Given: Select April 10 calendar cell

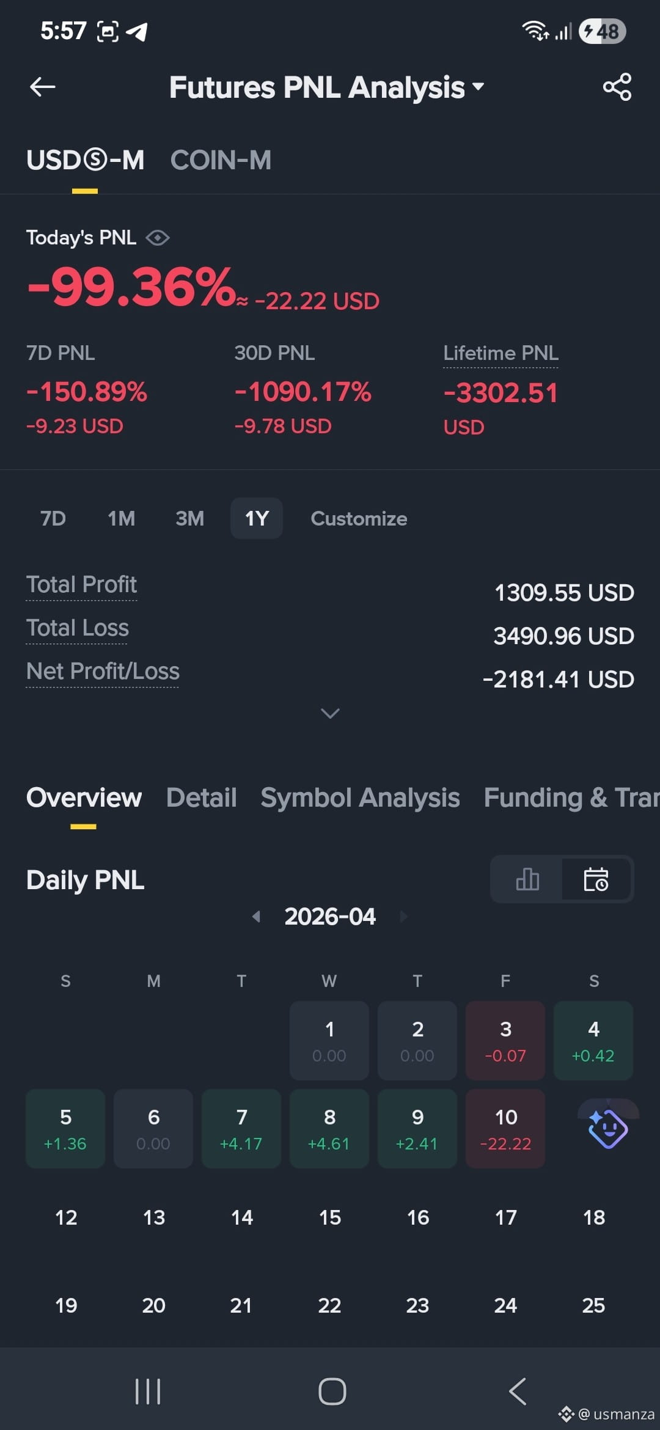Looking at the screenshot, I should coord(505,1128).
